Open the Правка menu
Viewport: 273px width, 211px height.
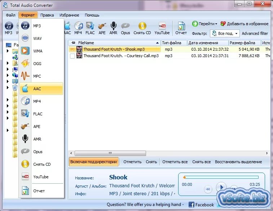[47, 15]
